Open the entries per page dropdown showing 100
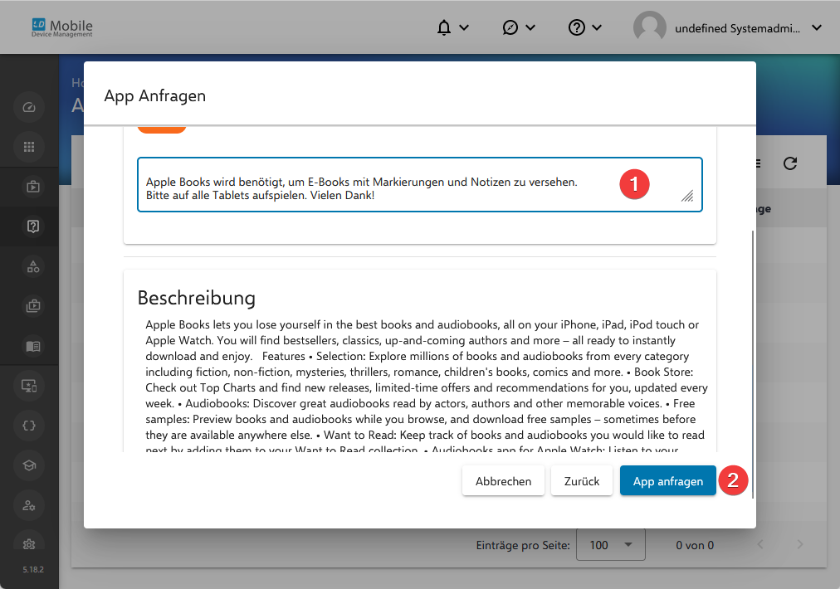The image size is (840, 589). click(611, 544)
